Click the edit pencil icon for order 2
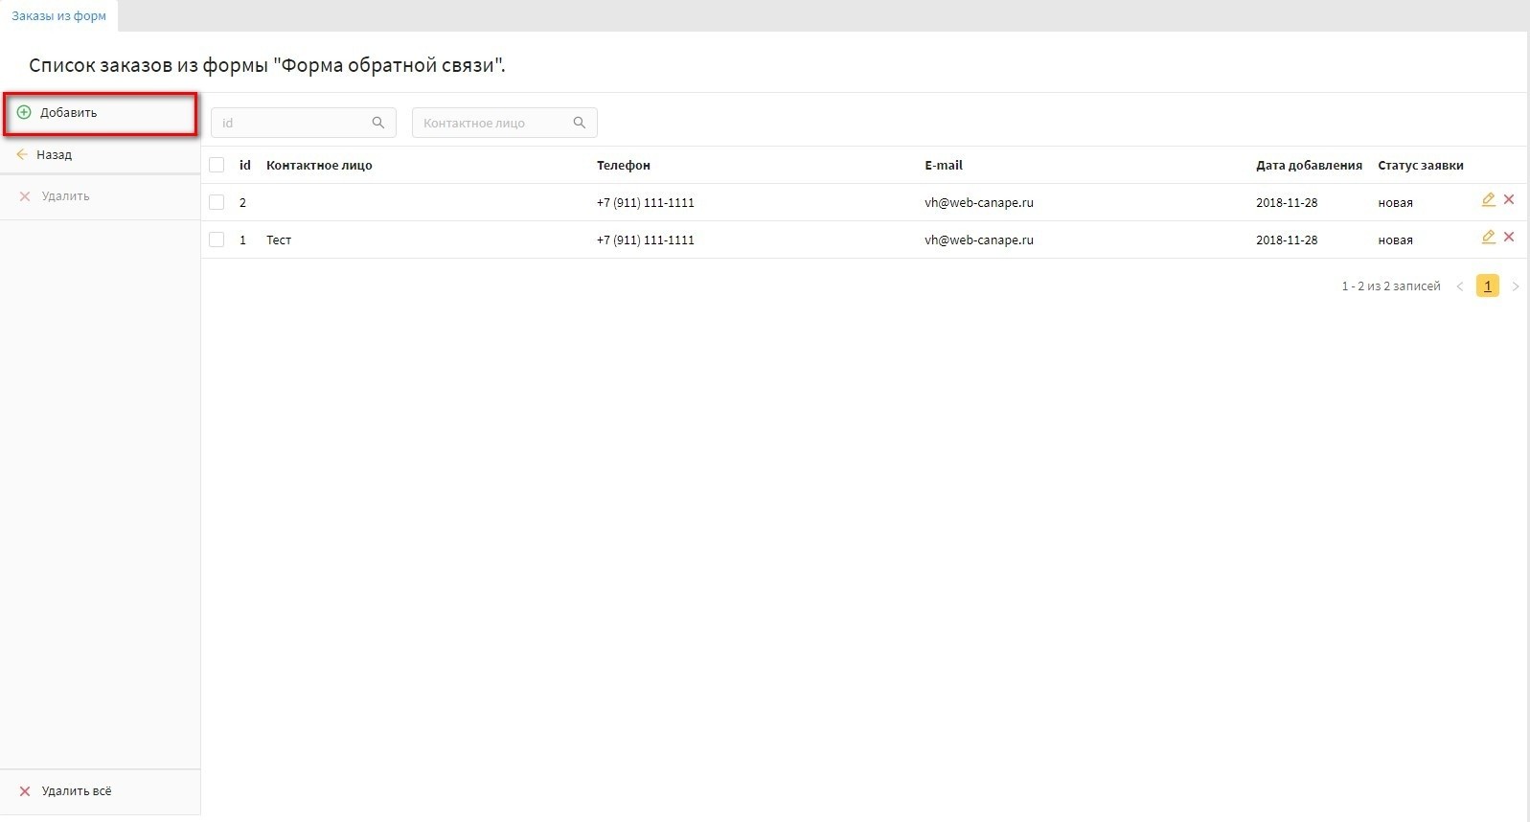The width and height of the screenshot is (1530, 822). click(x=1488, y=200)
